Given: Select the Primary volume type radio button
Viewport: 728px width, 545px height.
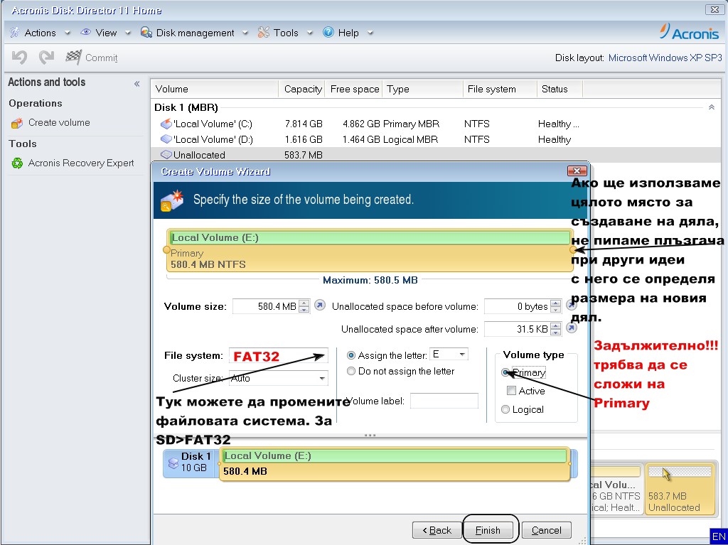Looking at the screenshot, I should point(506,372).
